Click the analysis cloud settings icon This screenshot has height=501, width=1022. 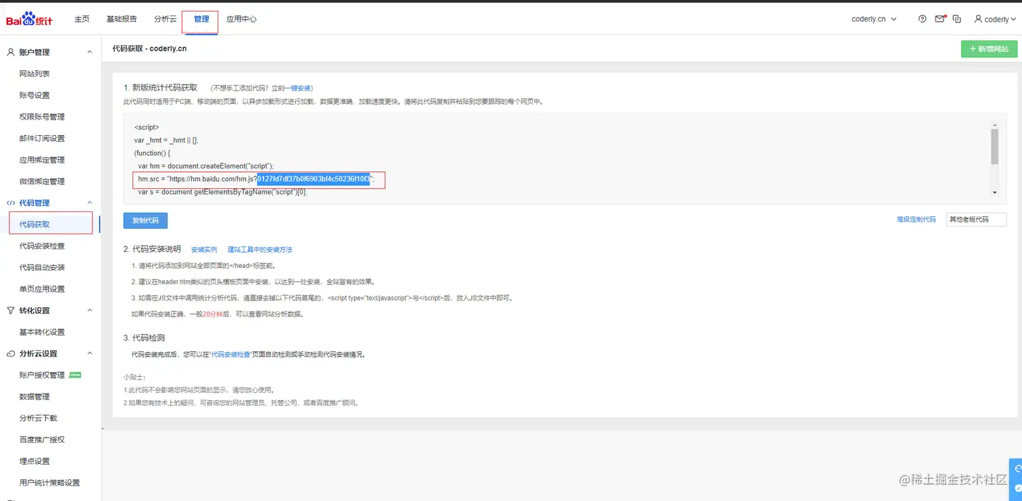10,353
